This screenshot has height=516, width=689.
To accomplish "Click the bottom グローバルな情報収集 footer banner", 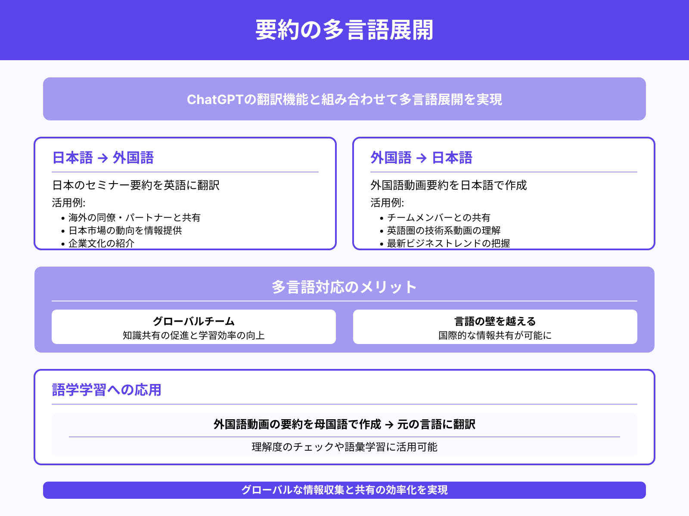I will 344,490.
